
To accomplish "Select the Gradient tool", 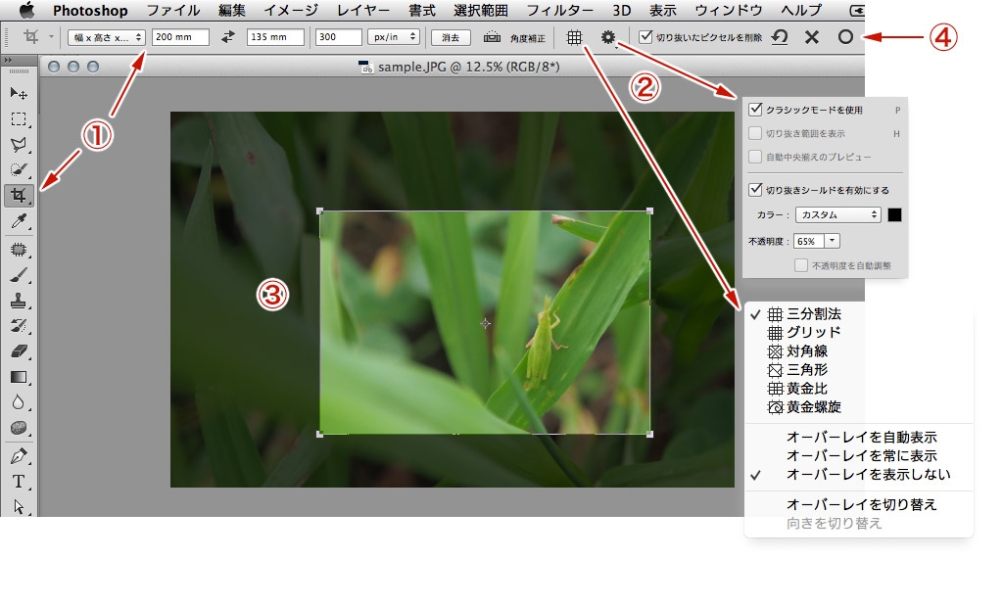I will pyautogui.click(x=19, y=377).
